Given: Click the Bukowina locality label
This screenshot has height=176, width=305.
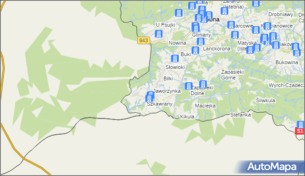Looking at the screenshot, I should (x=287, y=62).
